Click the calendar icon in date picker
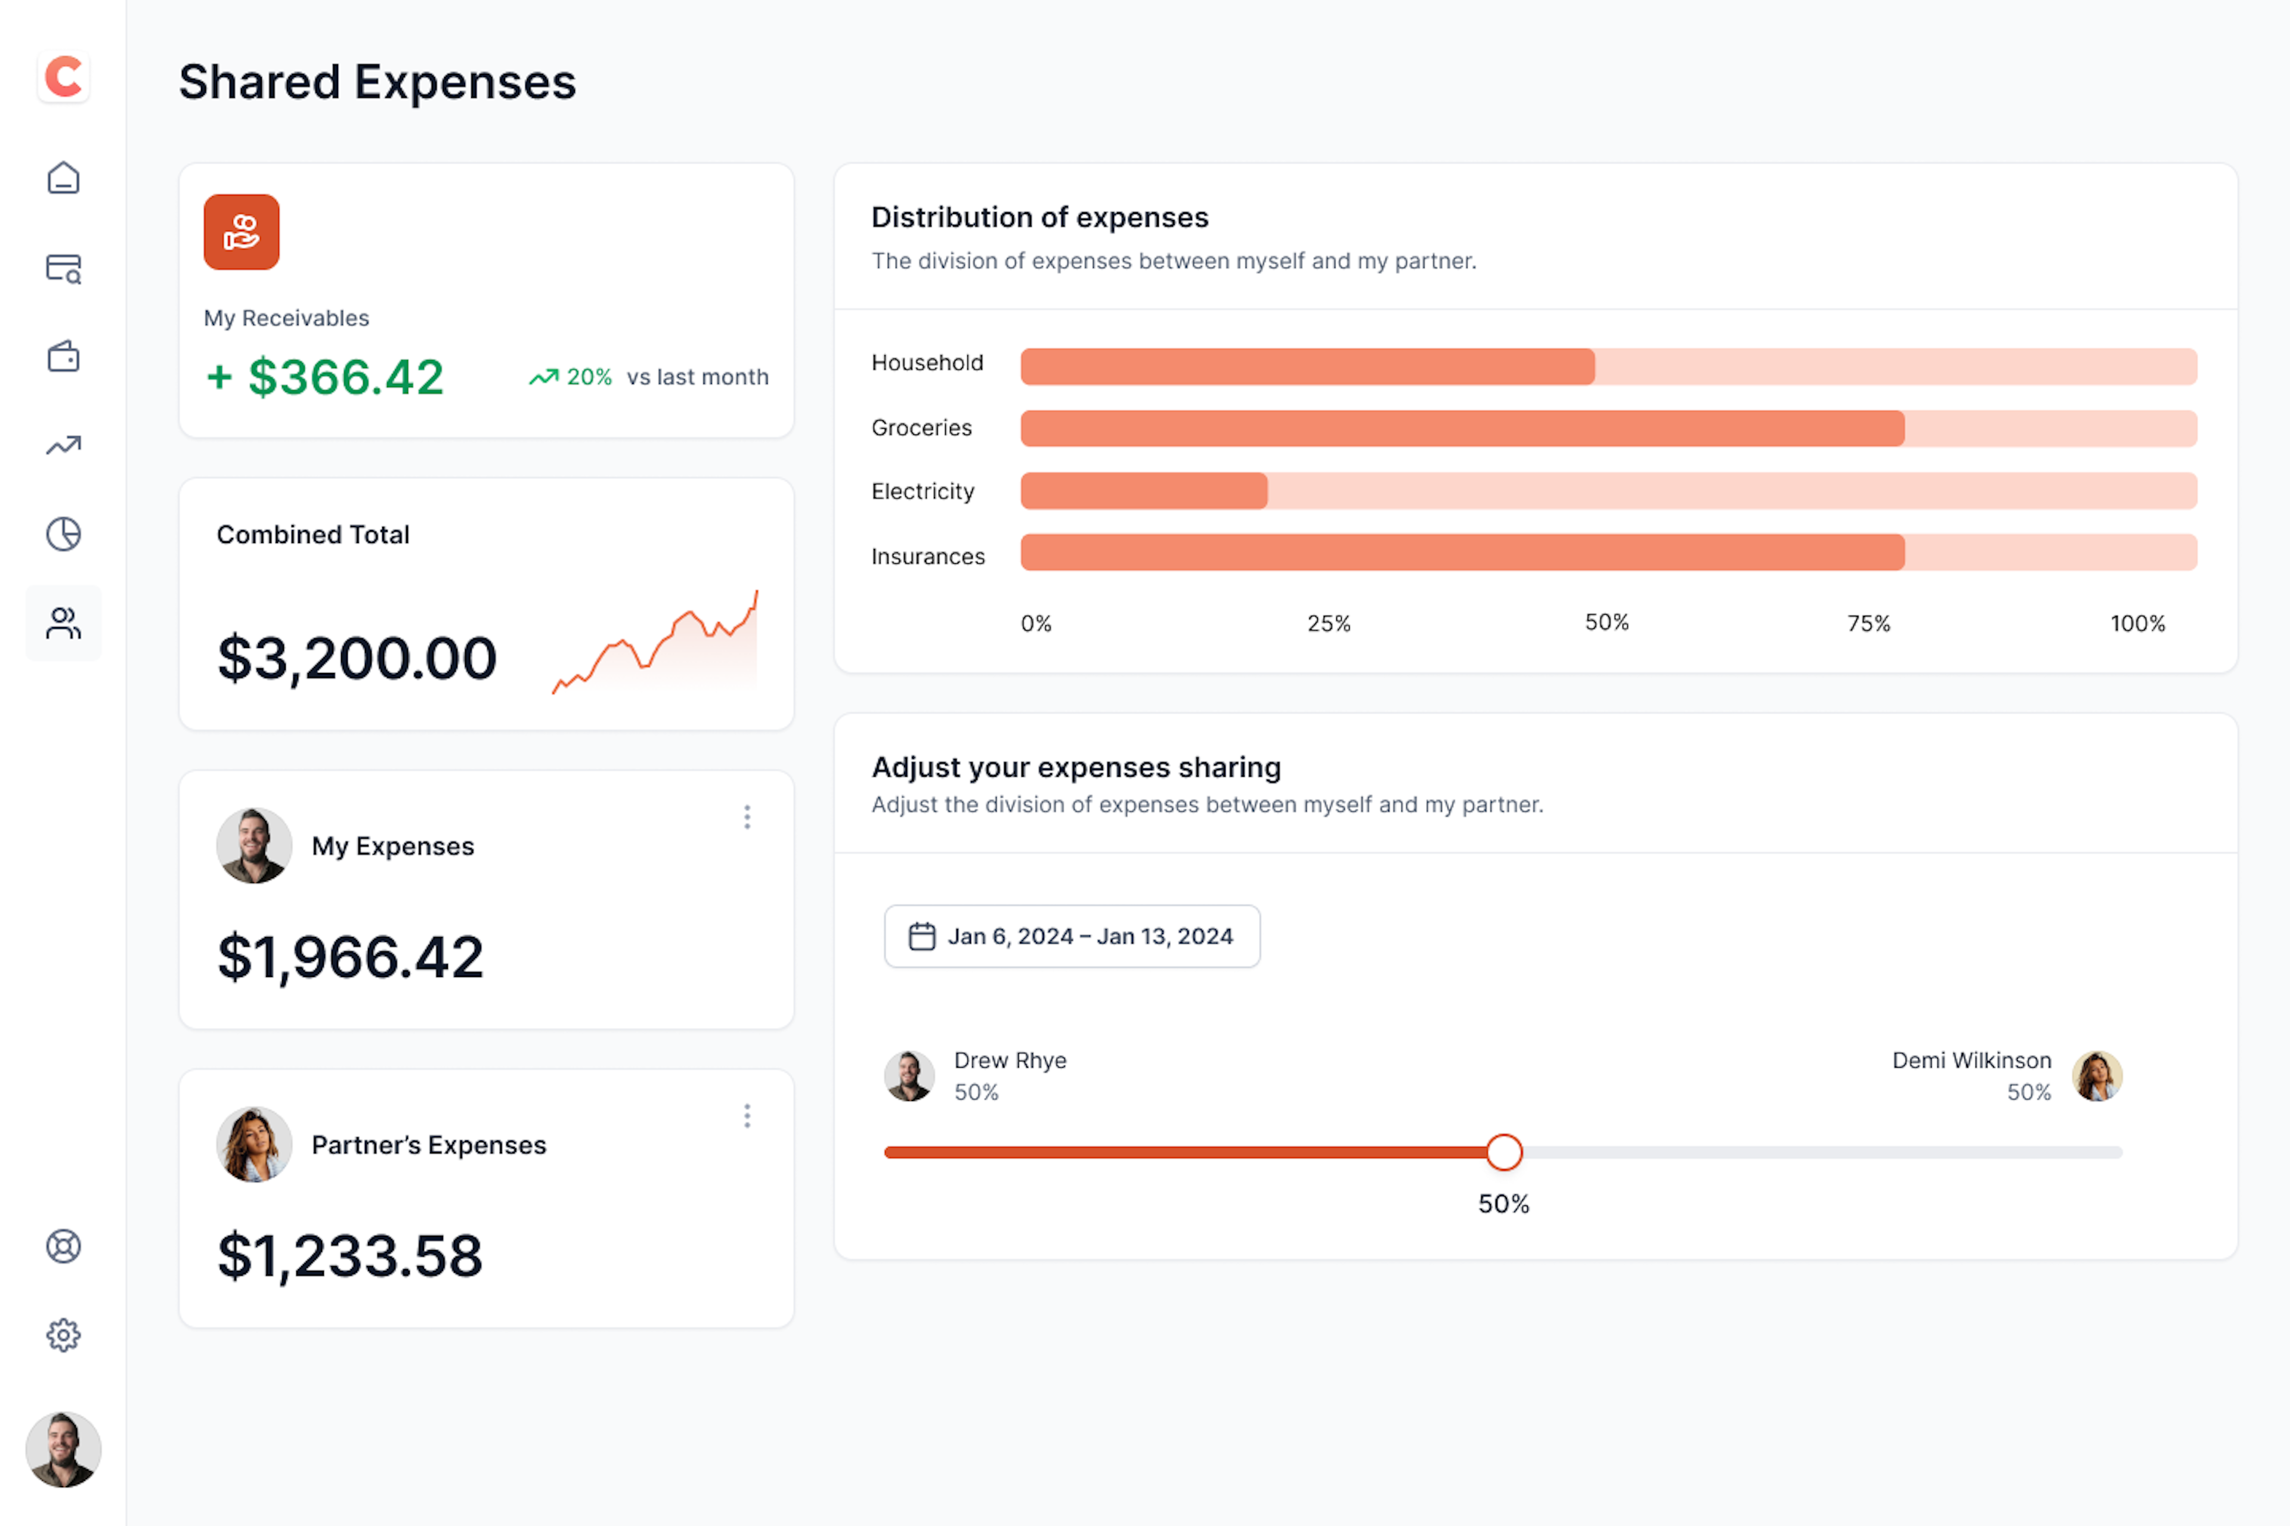Image resolution: width=2290 pixels, height=1526 pixels. coord(921,936)
